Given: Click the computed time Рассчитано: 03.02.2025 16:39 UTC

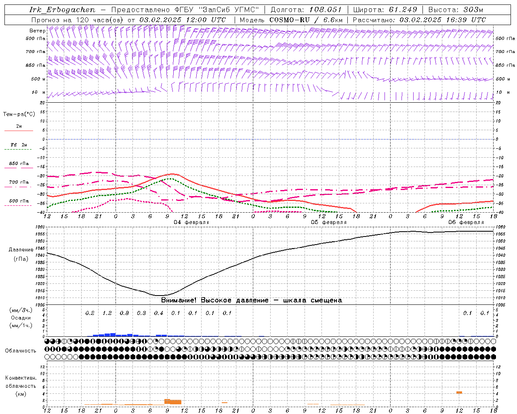Looking at the screenshot, I should pyautogui.click(x=419, y=20).
